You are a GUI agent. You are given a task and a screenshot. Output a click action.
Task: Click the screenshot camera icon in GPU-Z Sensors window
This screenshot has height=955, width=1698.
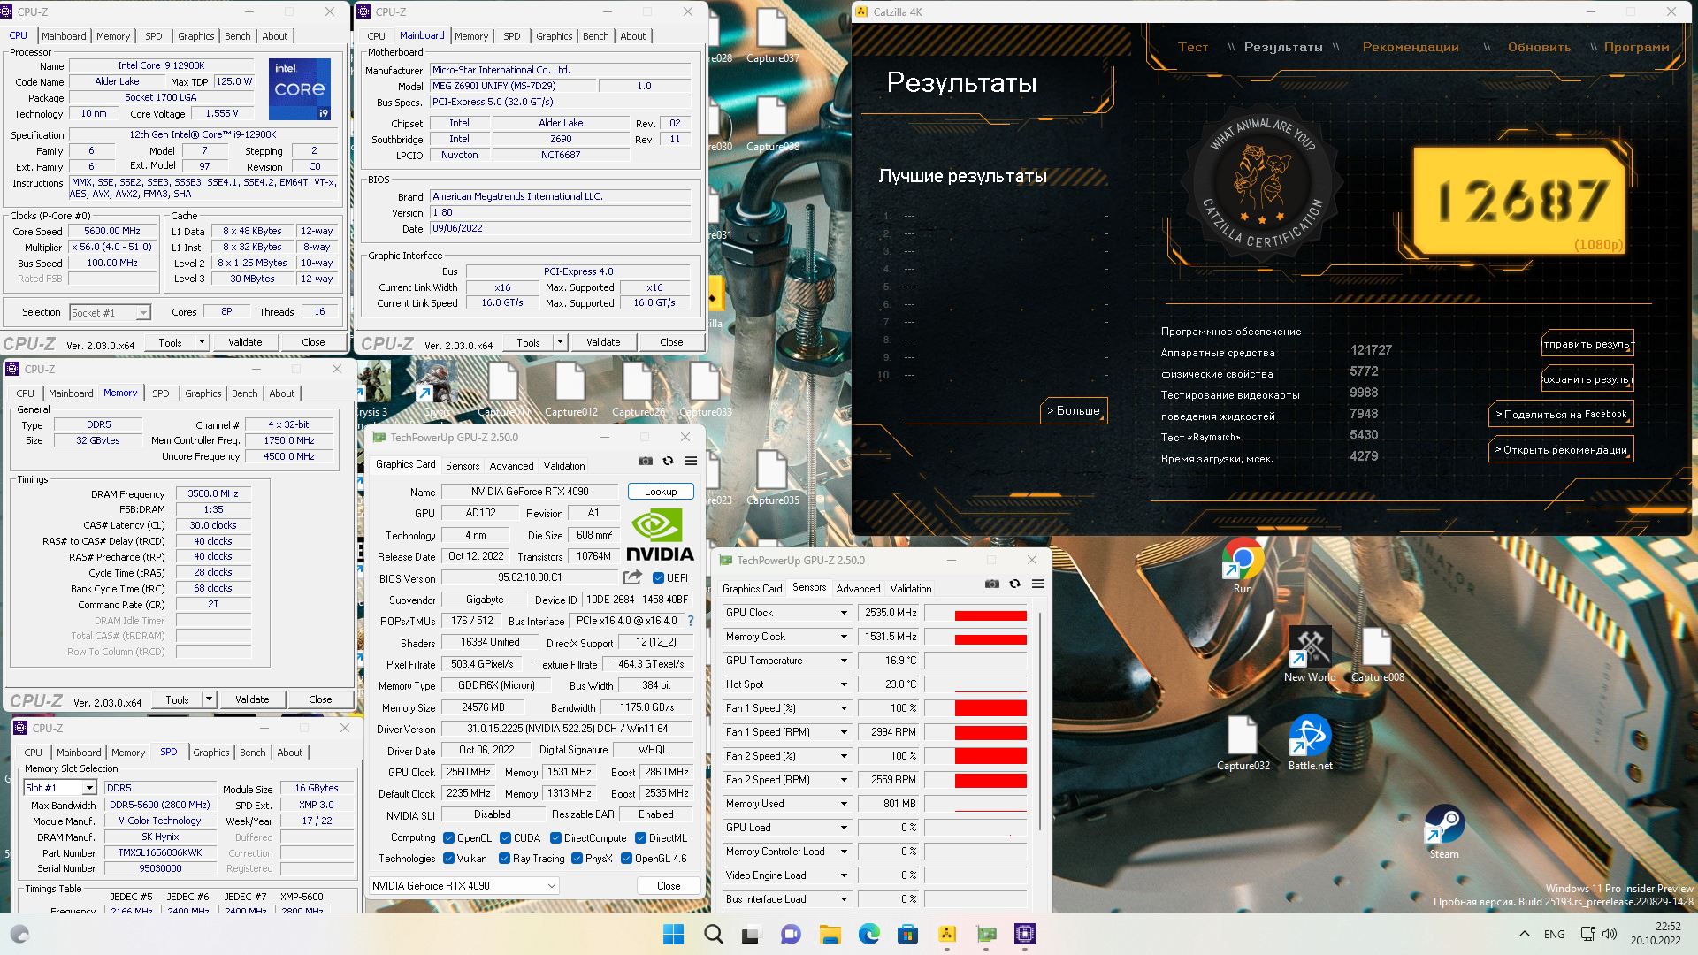click(992, 584)
